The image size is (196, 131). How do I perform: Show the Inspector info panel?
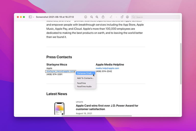[86, 17]
